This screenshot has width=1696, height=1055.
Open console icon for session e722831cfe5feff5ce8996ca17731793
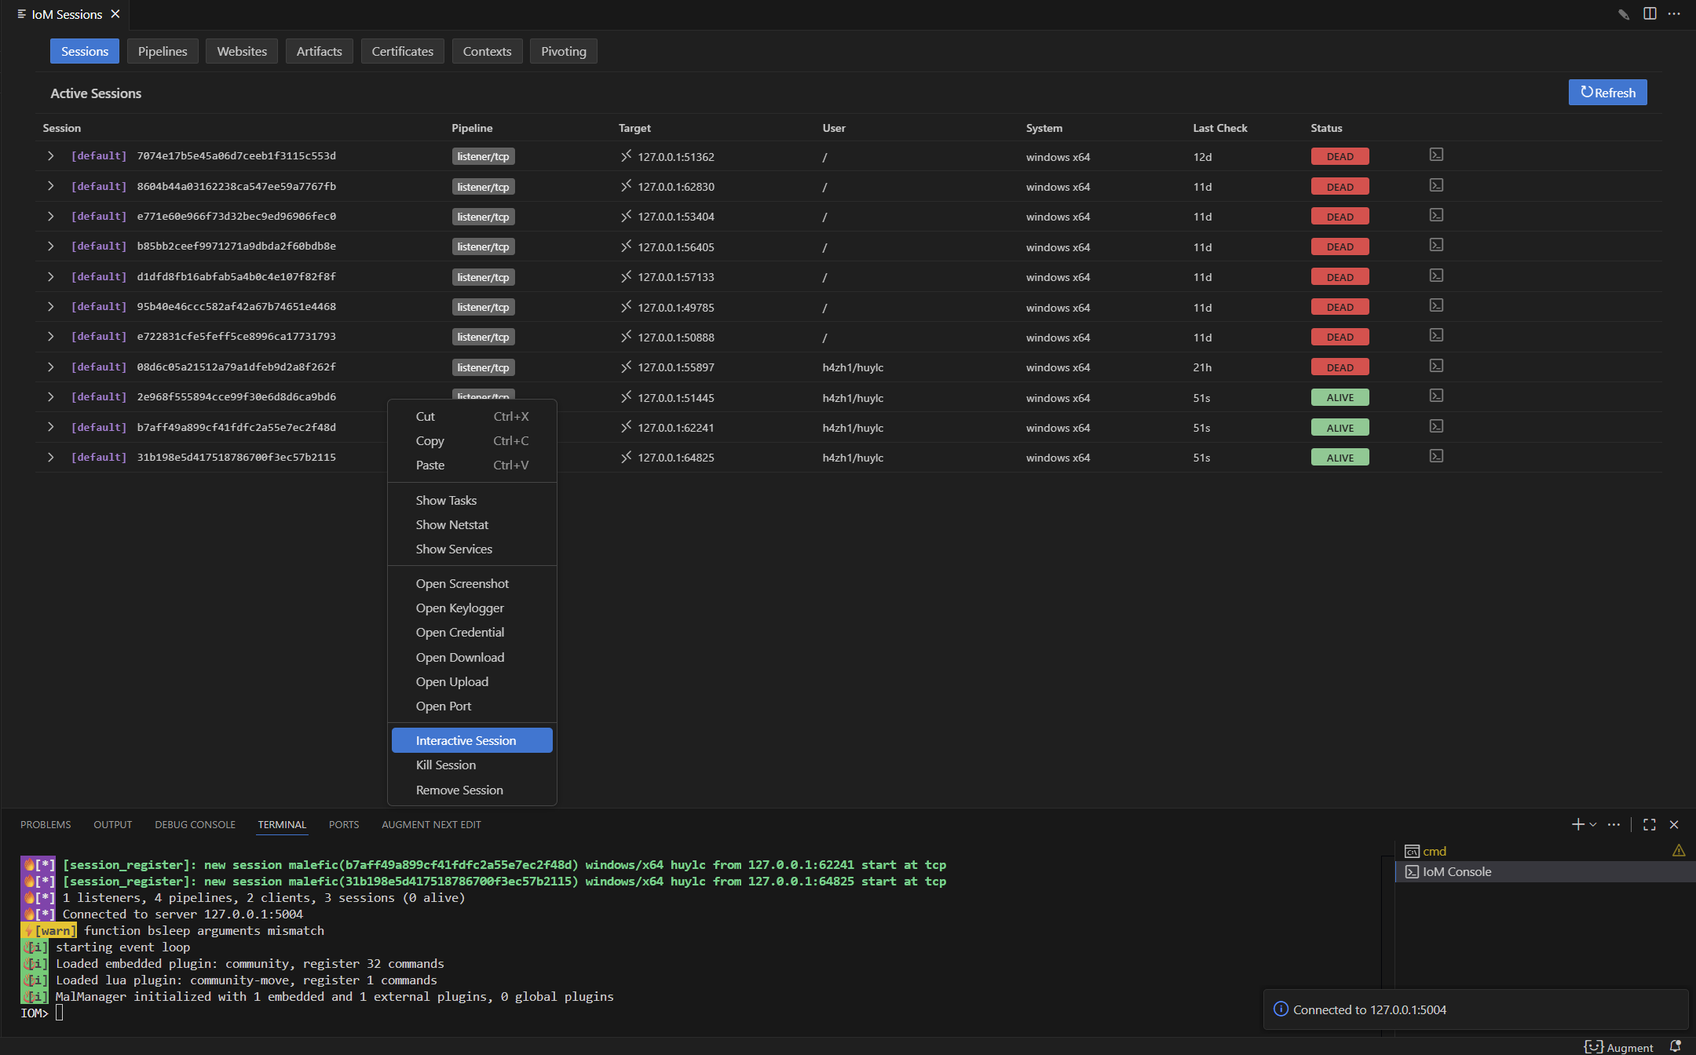coord(1436,335)
